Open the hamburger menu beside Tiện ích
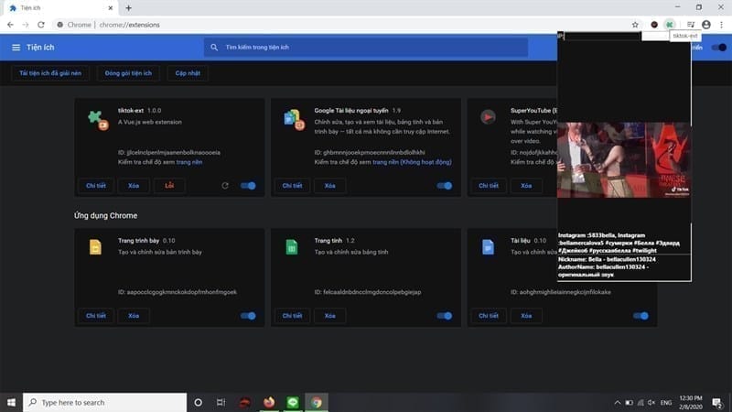732x412 pixels. click(16, 48)
